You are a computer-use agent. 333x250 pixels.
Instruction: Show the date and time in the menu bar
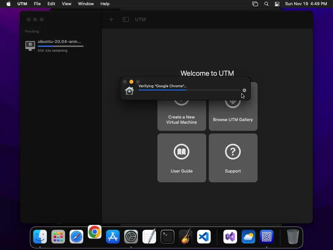pos(306,4)
